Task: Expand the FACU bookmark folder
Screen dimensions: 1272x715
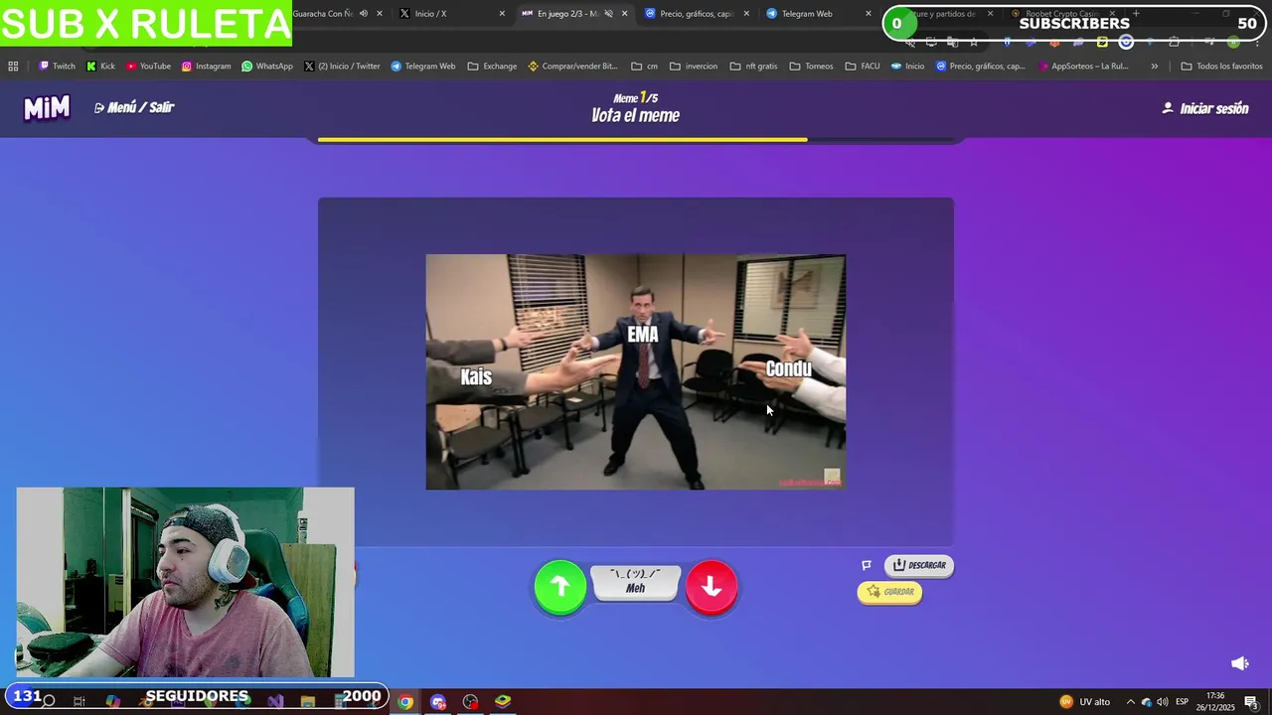Action: (x=863, y=67)
